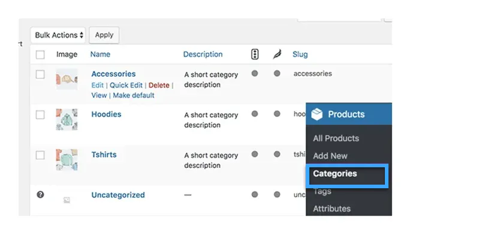Click the Tshirts readability score dot
Screen dimensions: 479x235
(x=277, y=154)
